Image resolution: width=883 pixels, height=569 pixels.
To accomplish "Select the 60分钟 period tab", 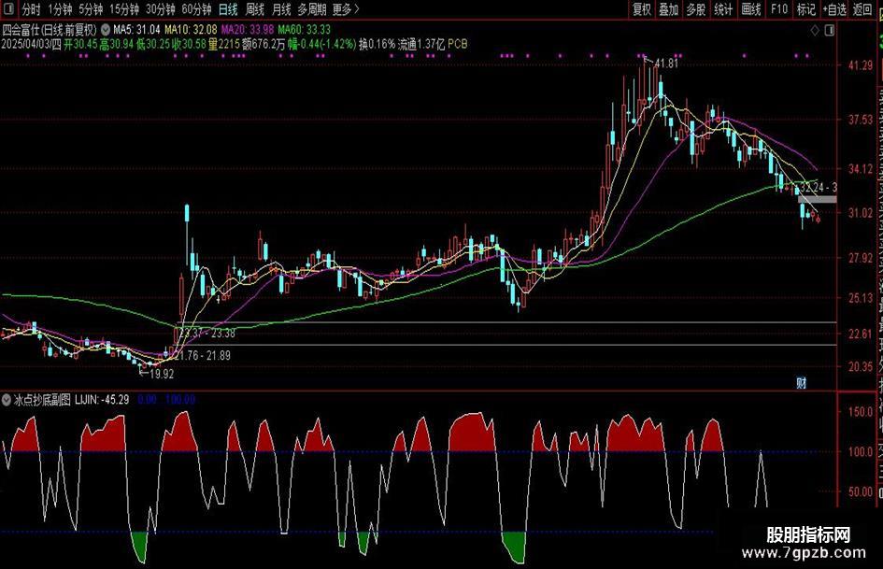I will pyautogui.click(x=196, y=9).
